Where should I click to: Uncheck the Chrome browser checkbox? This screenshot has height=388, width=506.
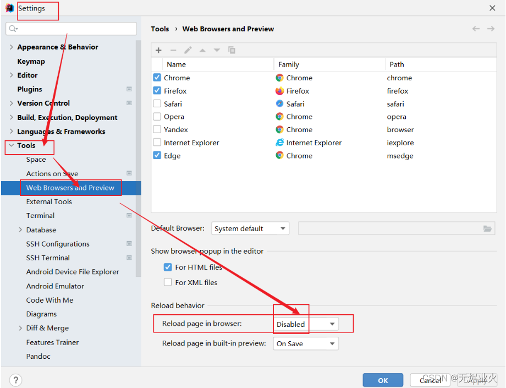click(x=157, y=78)
